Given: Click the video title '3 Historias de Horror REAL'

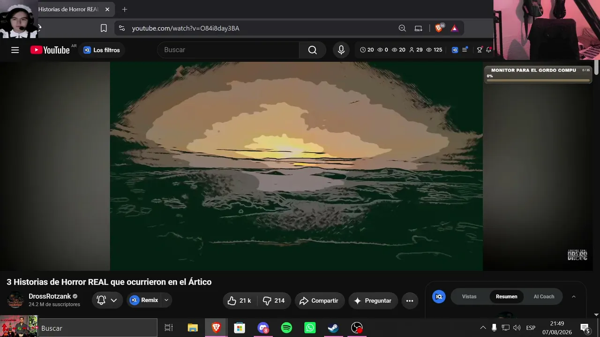Looking at the screenshot, I should (109, 282).
